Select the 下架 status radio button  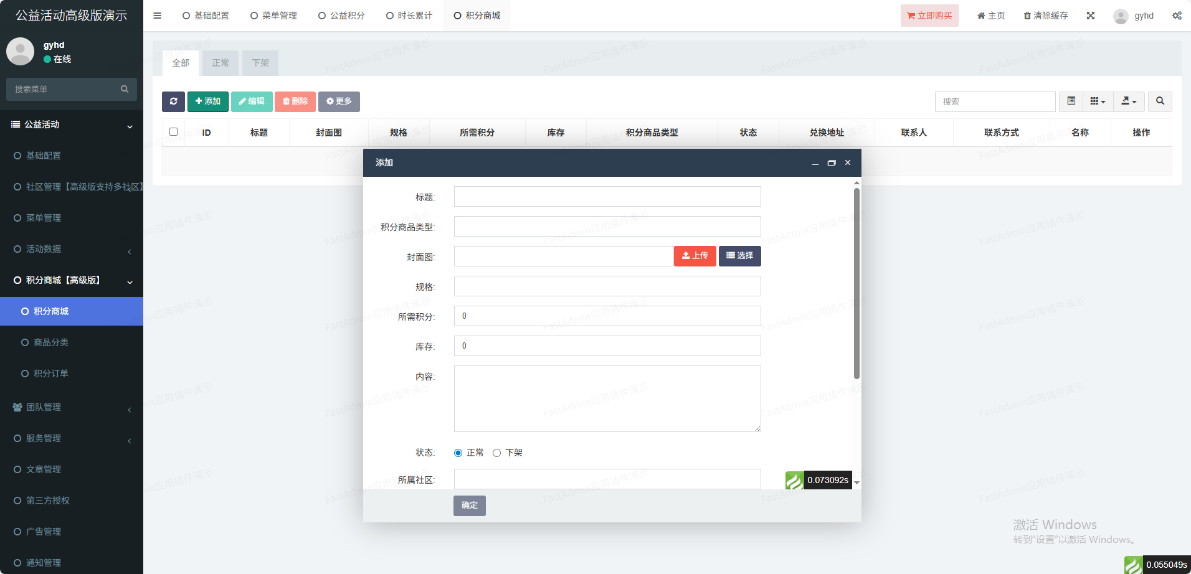(x=496, y=453)
